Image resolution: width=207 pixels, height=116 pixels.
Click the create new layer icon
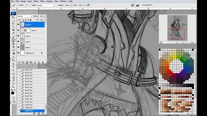coord(39,62)
